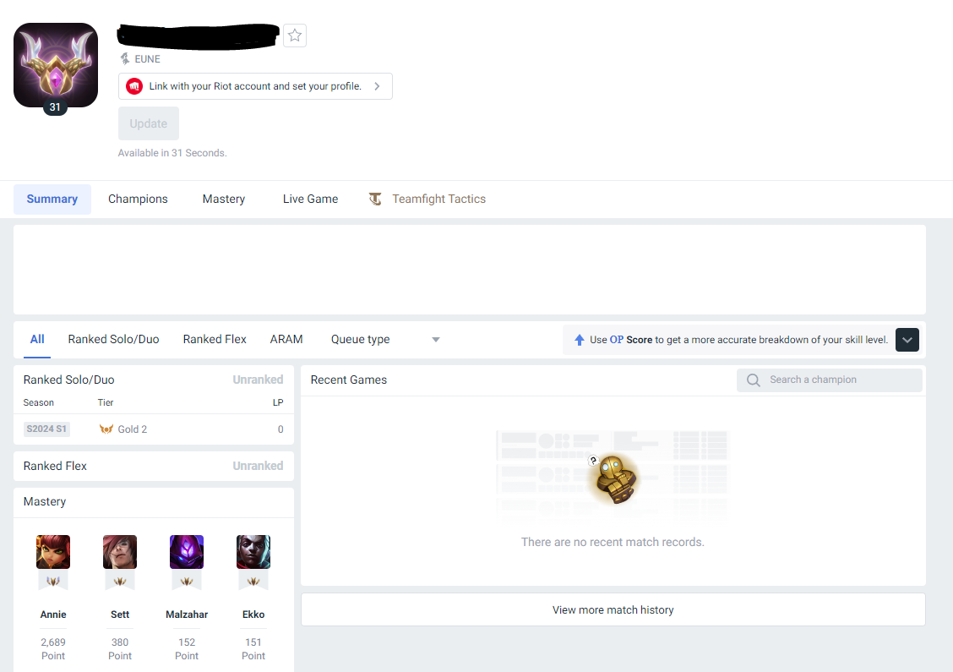The height and width of the screenshot is (672, 953).
Task: Click the Annie champion portrait in Mastery
Action: [53, 552]
